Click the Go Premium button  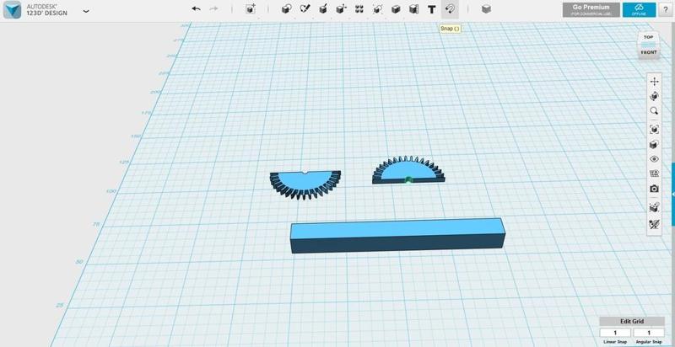tap(591, 10)
